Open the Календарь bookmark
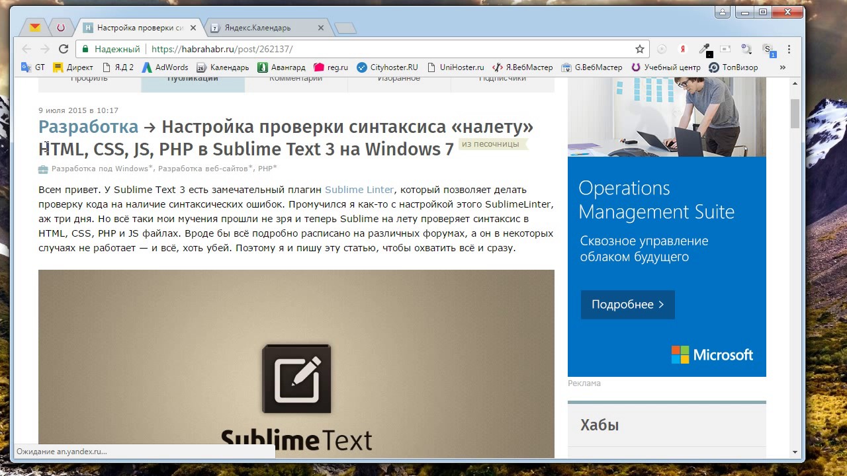The image size is (847, 476). pos(222,67)
